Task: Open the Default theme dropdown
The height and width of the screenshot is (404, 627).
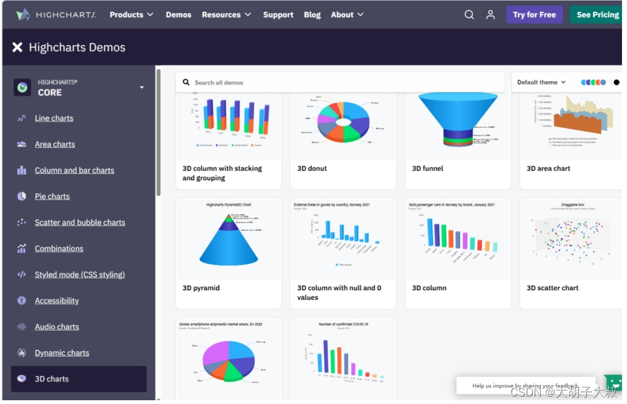Action: 542,82
